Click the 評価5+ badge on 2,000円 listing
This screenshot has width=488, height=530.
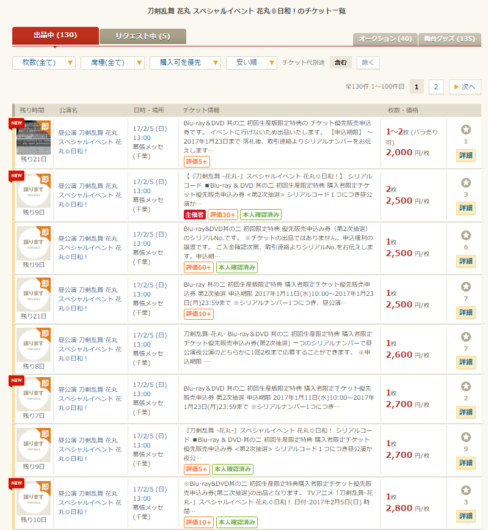click(x=197, y=161)
